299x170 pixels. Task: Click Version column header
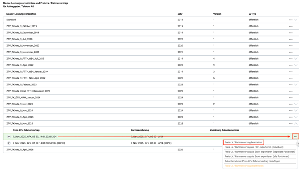217,14
